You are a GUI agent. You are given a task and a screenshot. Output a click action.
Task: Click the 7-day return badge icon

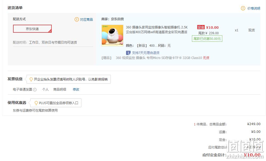(x=128, y=53)
